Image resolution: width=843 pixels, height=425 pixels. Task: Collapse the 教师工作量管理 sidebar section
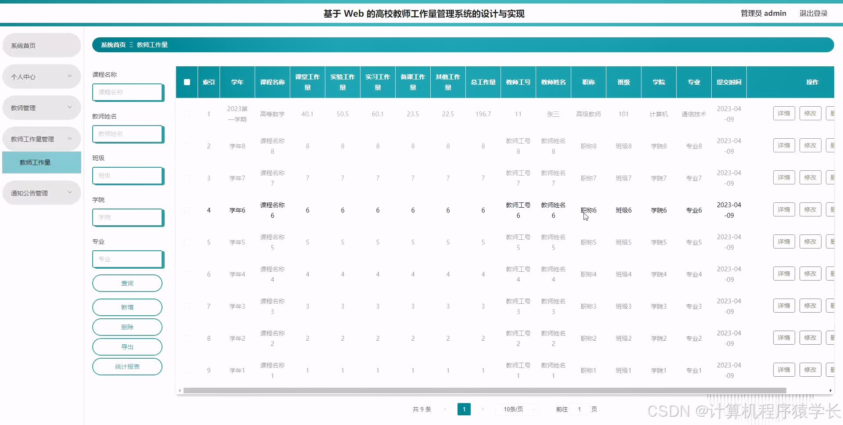pos(41,138)
